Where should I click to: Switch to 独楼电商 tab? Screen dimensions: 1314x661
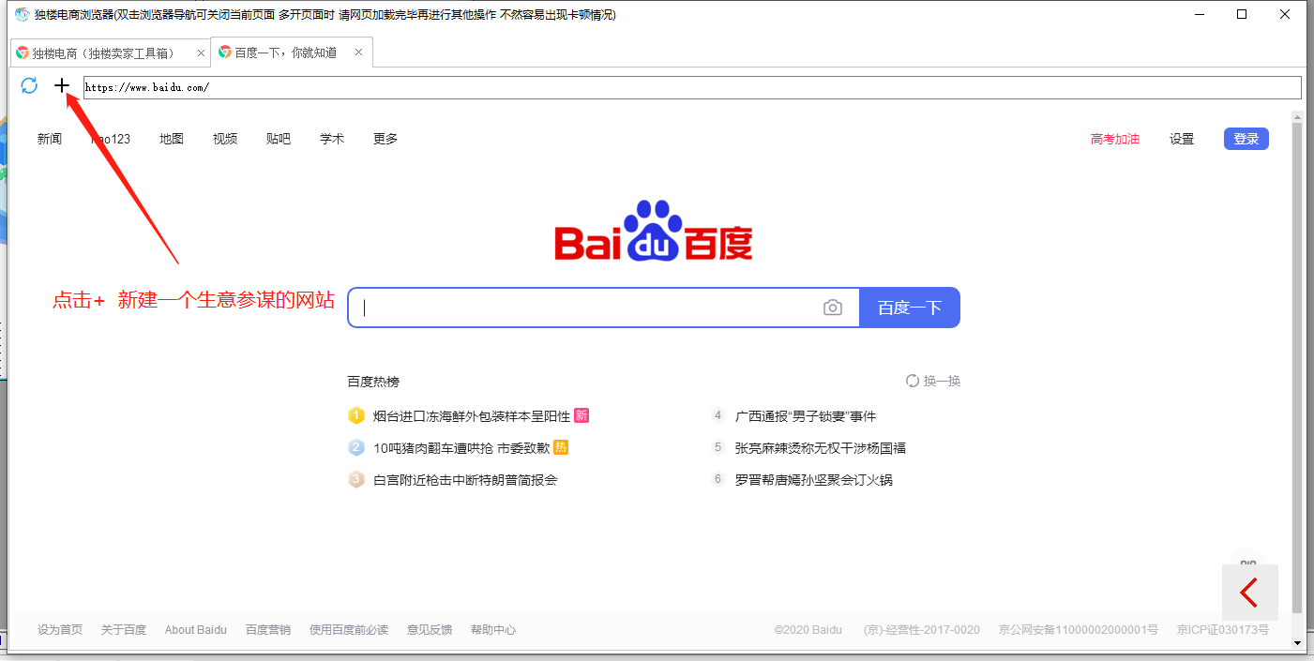coord(105,53)
